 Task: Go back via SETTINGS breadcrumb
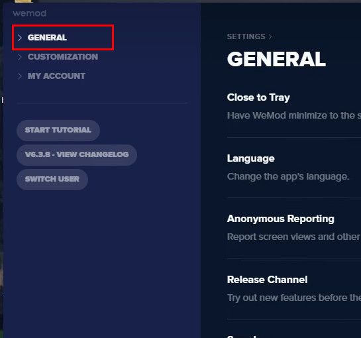pyautogui.click(x=246, y=36)
